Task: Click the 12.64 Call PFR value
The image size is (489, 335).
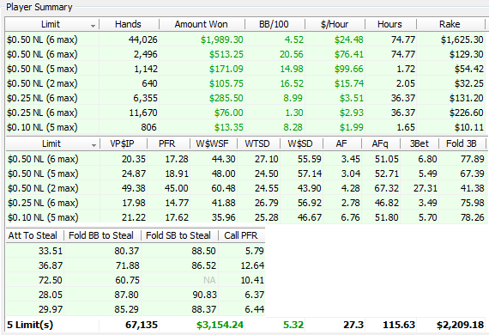Action: point(252,265)
